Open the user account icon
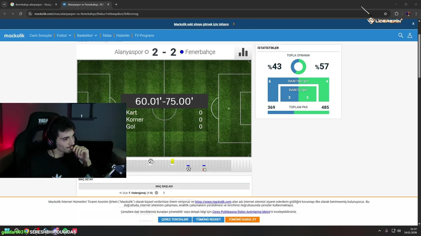This screenshot has width=421, height=236. click(x=410, y=35)
